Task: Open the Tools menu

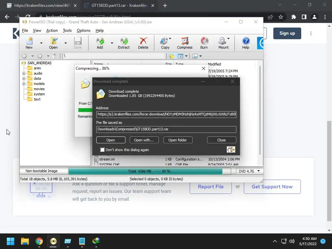Action: click(67, 30)
